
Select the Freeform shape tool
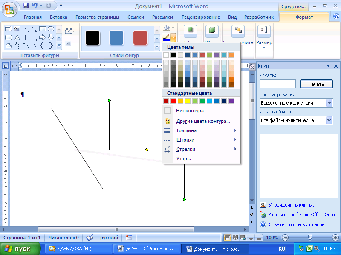coord(9,45)
